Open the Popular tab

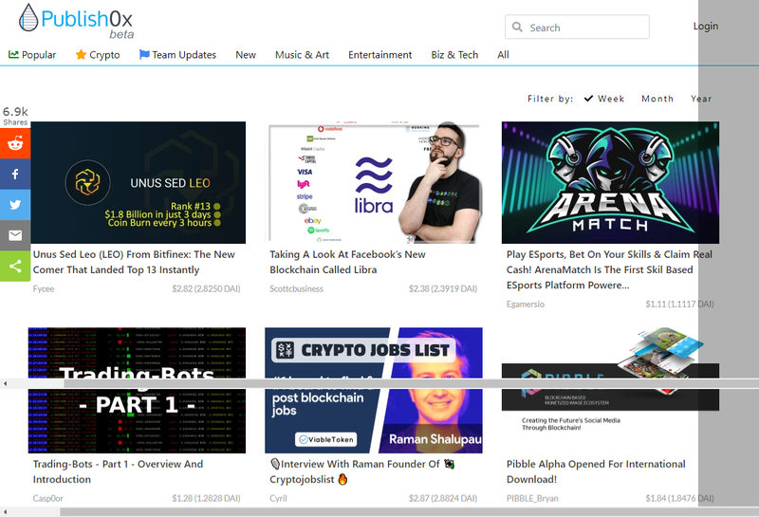[x=32, y=55]
